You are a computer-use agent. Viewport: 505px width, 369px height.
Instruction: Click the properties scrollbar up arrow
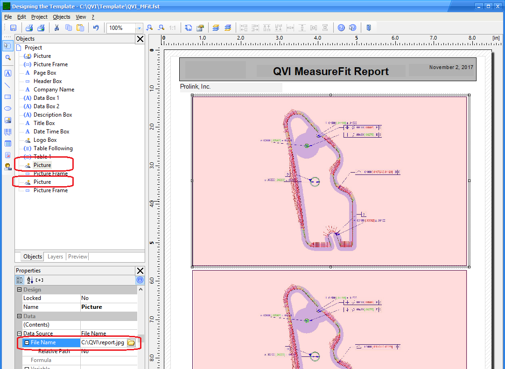click(141, 290)
